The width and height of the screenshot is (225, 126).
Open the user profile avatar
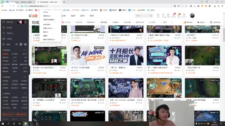point(192,16)
